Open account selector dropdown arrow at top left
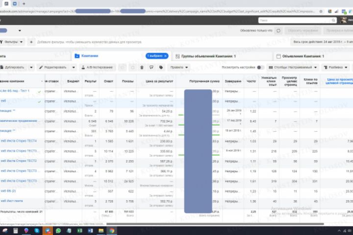The width and height of the screenshot is (353, 235). pos(20,30)
